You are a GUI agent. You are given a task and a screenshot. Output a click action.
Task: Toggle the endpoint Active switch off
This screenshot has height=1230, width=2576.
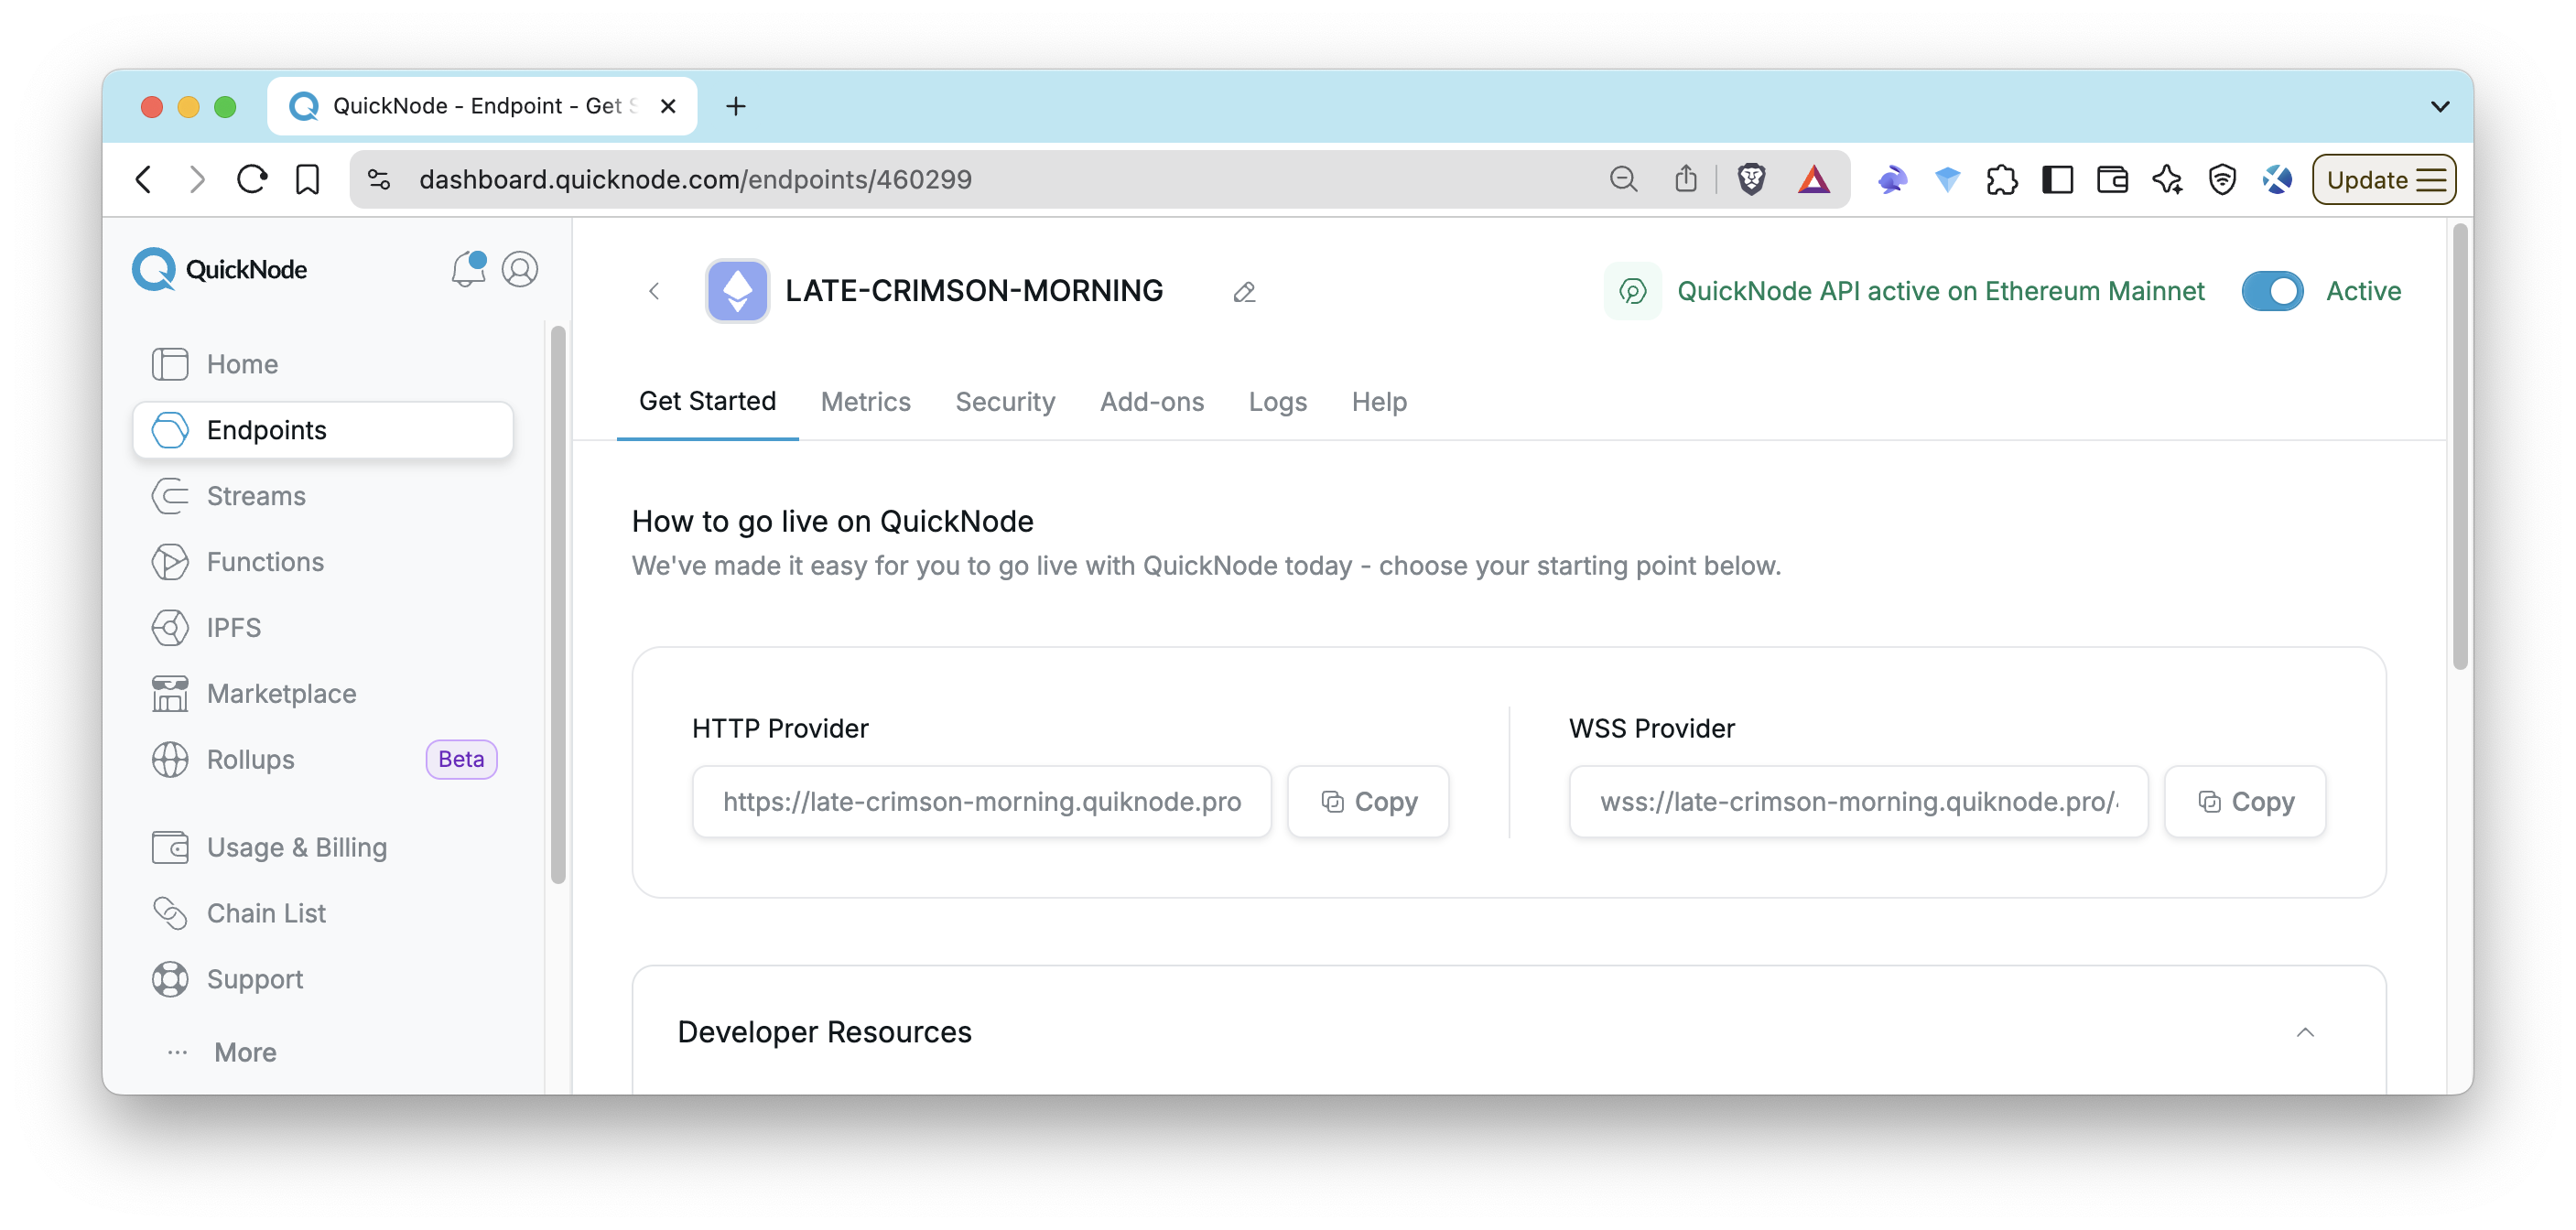point(2272,291)
